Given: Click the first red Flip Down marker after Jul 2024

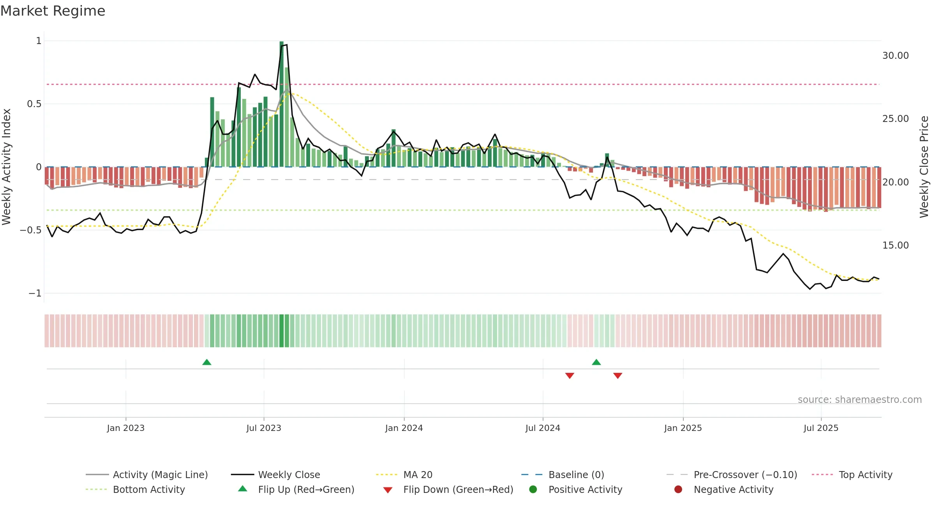Looking at the screenshot, I should coord(570,376).
